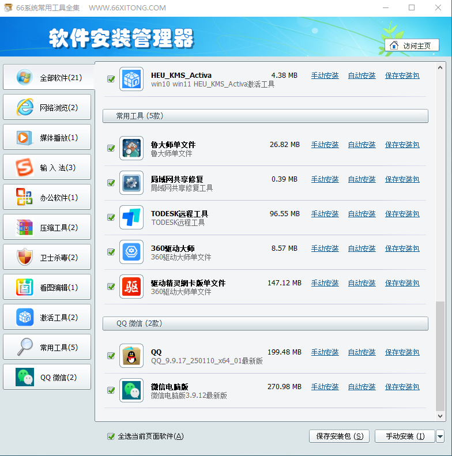Click the TODESK远程工具 app icon
452x456 pixels.
(x=131, y=217)
